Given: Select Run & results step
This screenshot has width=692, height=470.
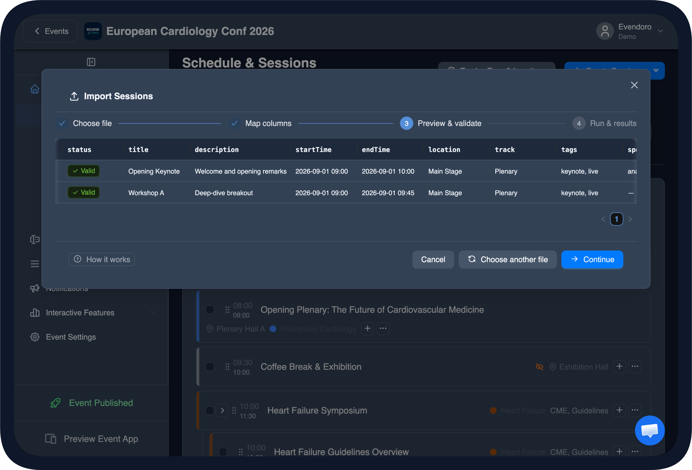Looking at the screenshot, I should [x=605, y=123].
